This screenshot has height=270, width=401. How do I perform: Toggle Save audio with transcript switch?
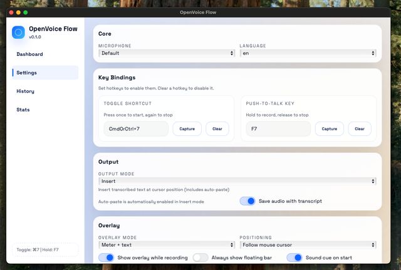tap(247, 201)
